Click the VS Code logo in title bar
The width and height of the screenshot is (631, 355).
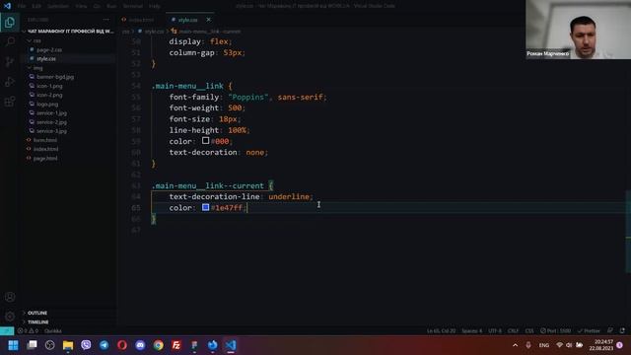coord(7,6)
